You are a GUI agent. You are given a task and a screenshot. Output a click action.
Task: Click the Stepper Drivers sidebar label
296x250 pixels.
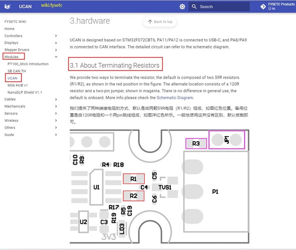[17, 50]
